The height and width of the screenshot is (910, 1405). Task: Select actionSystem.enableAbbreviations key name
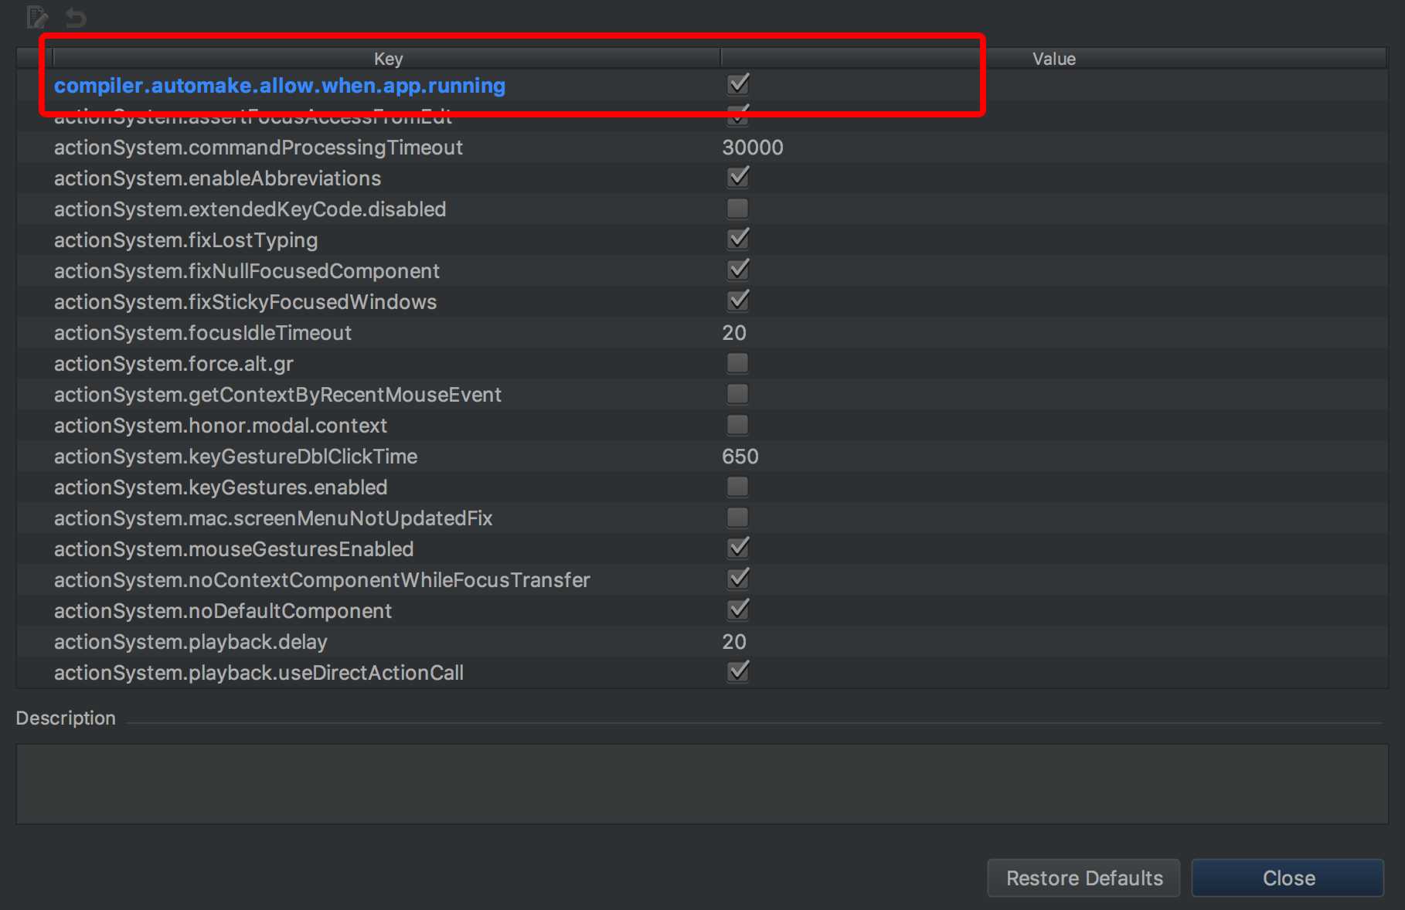pyautogui.click(x=217, y=178)
